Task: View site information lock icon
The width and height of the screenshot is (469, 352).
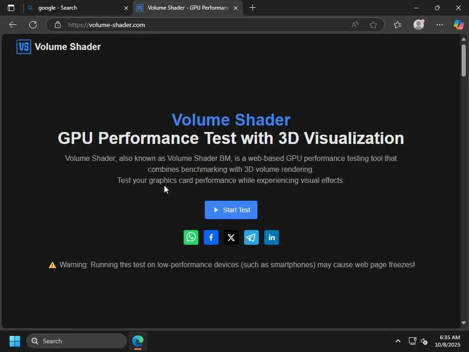Action: tap(58, 25)
